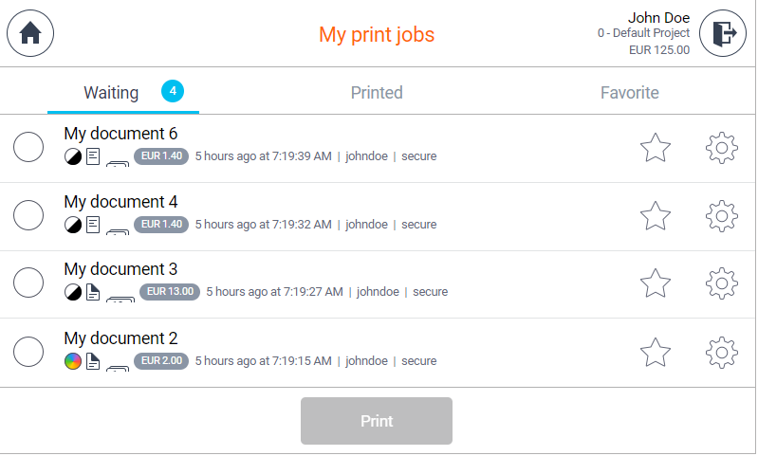Switch to the Printed tab
Screen dimensions: 758x456
click(377, 93)
